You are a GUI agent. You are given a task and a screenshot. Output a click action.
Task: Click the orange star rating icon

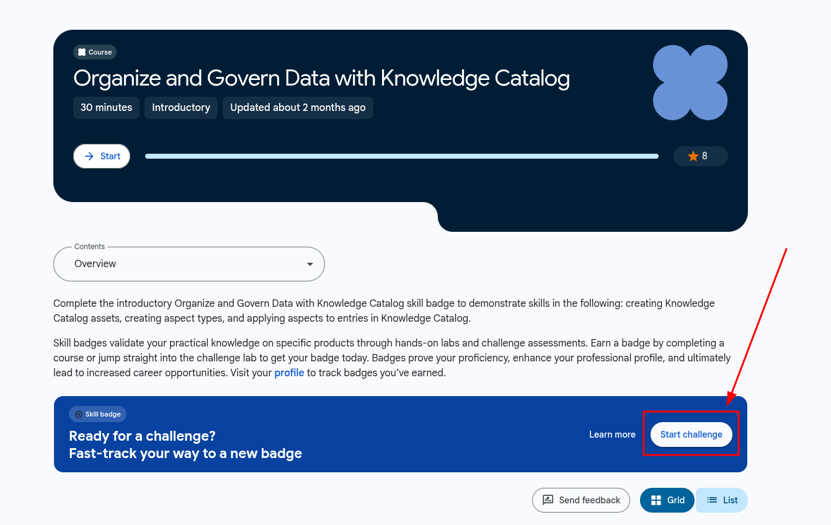tap(693, 156)
